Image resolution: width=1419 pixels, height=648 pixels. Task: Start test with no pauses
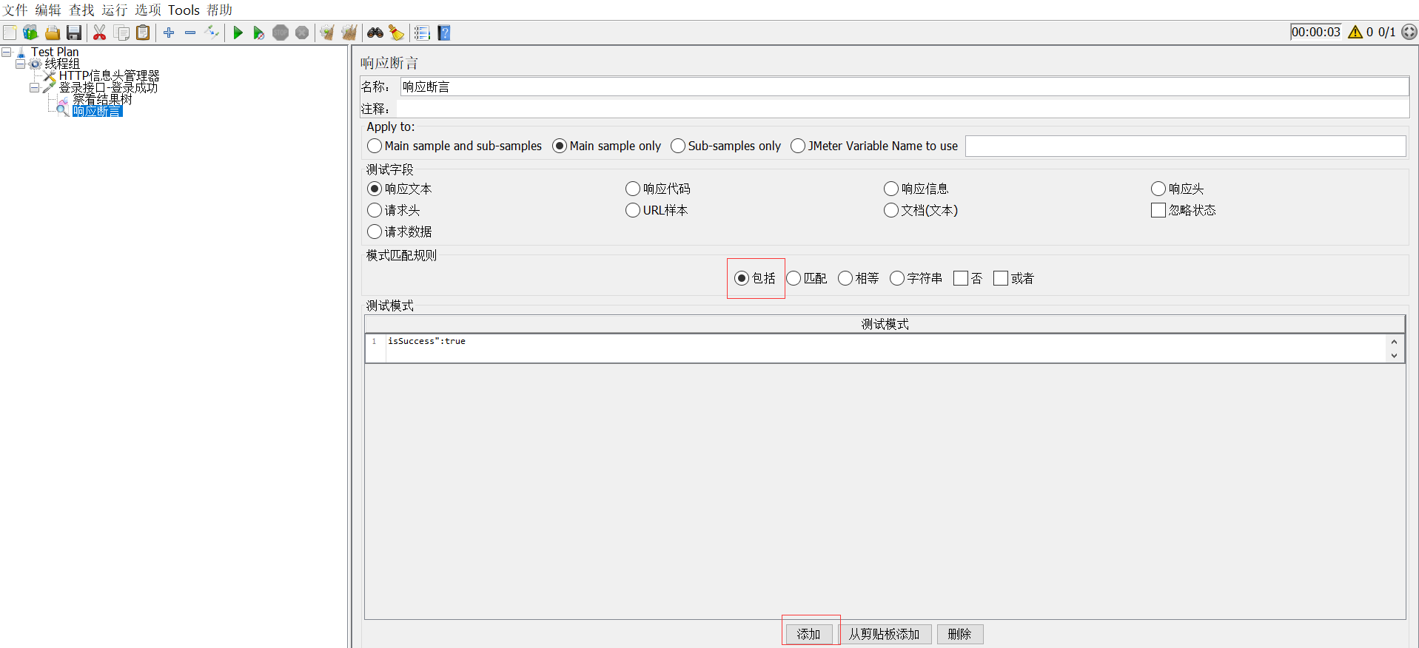(258, 33)
